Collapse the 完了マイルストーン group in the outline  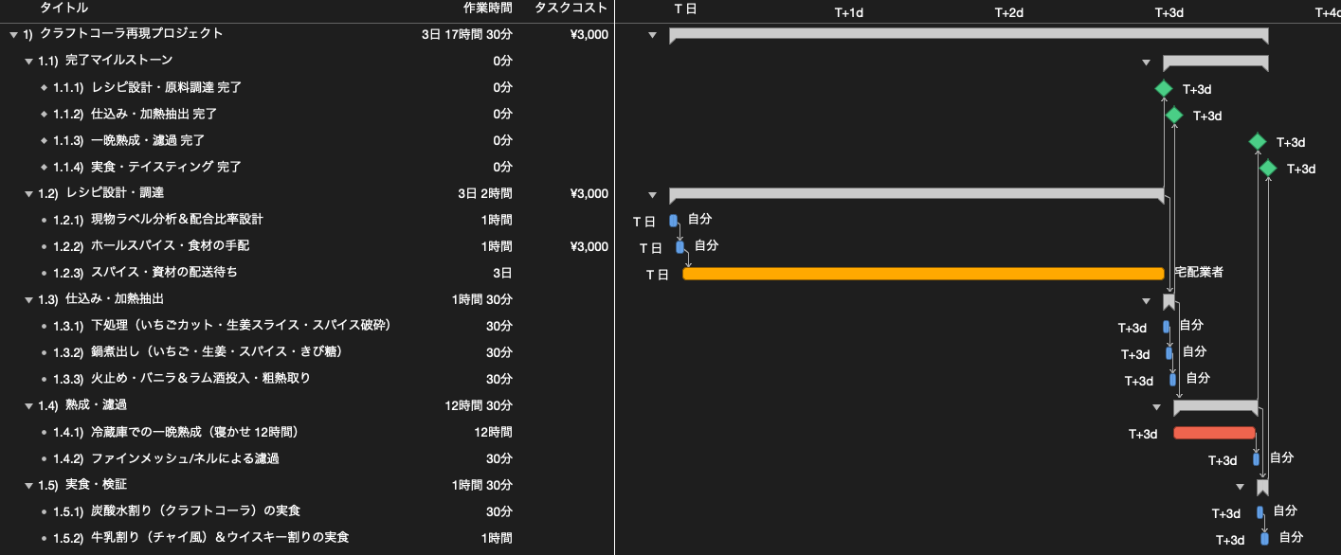point(29,61)
